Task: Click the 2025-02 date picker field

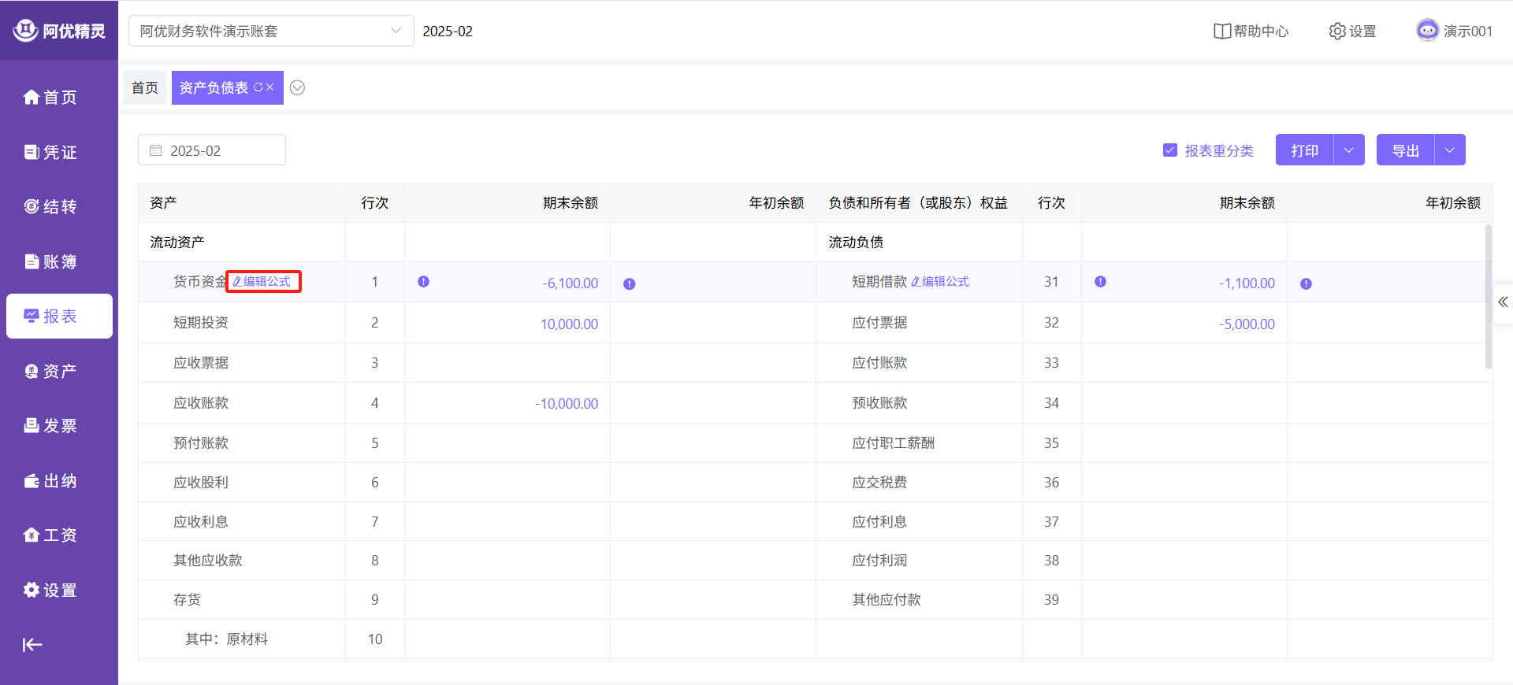Action: [x=212, y=150]
